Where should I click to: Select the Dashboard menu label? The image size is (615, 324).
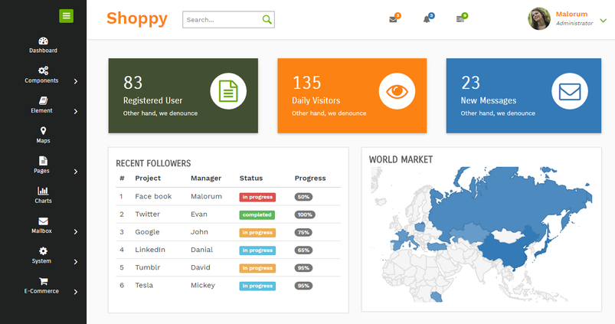coord(43,51)
